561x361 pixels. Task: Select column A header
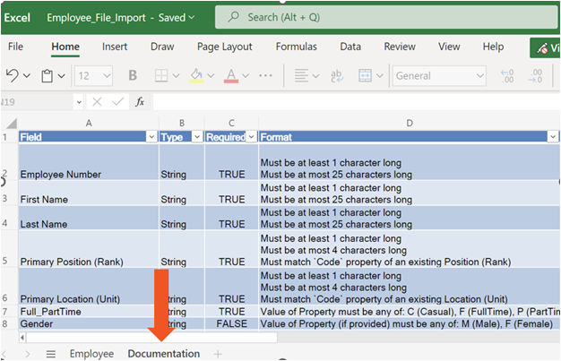coord(89,124)
